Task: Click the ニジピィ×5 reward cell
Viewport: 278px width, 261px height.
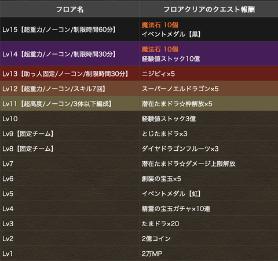Action: pos(209,74)
